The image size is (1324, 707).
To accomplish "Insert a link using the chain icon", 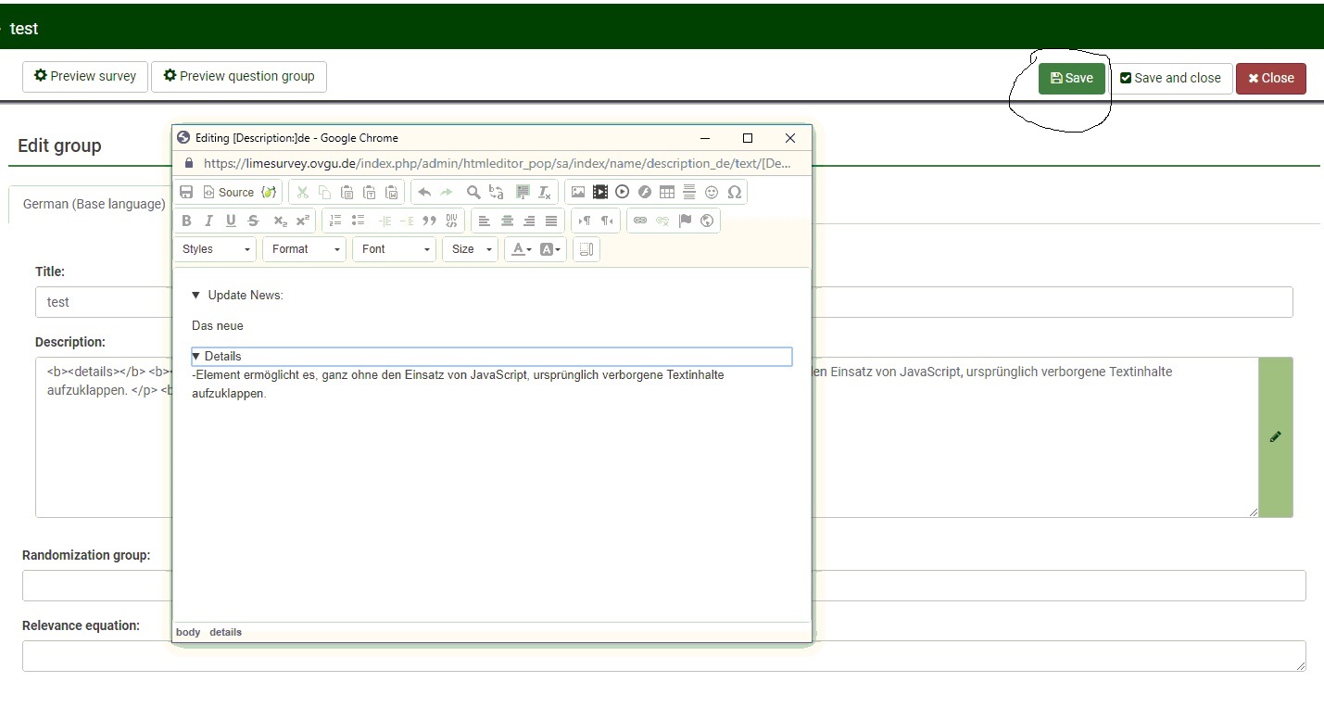I will click(x=640, y=221).
